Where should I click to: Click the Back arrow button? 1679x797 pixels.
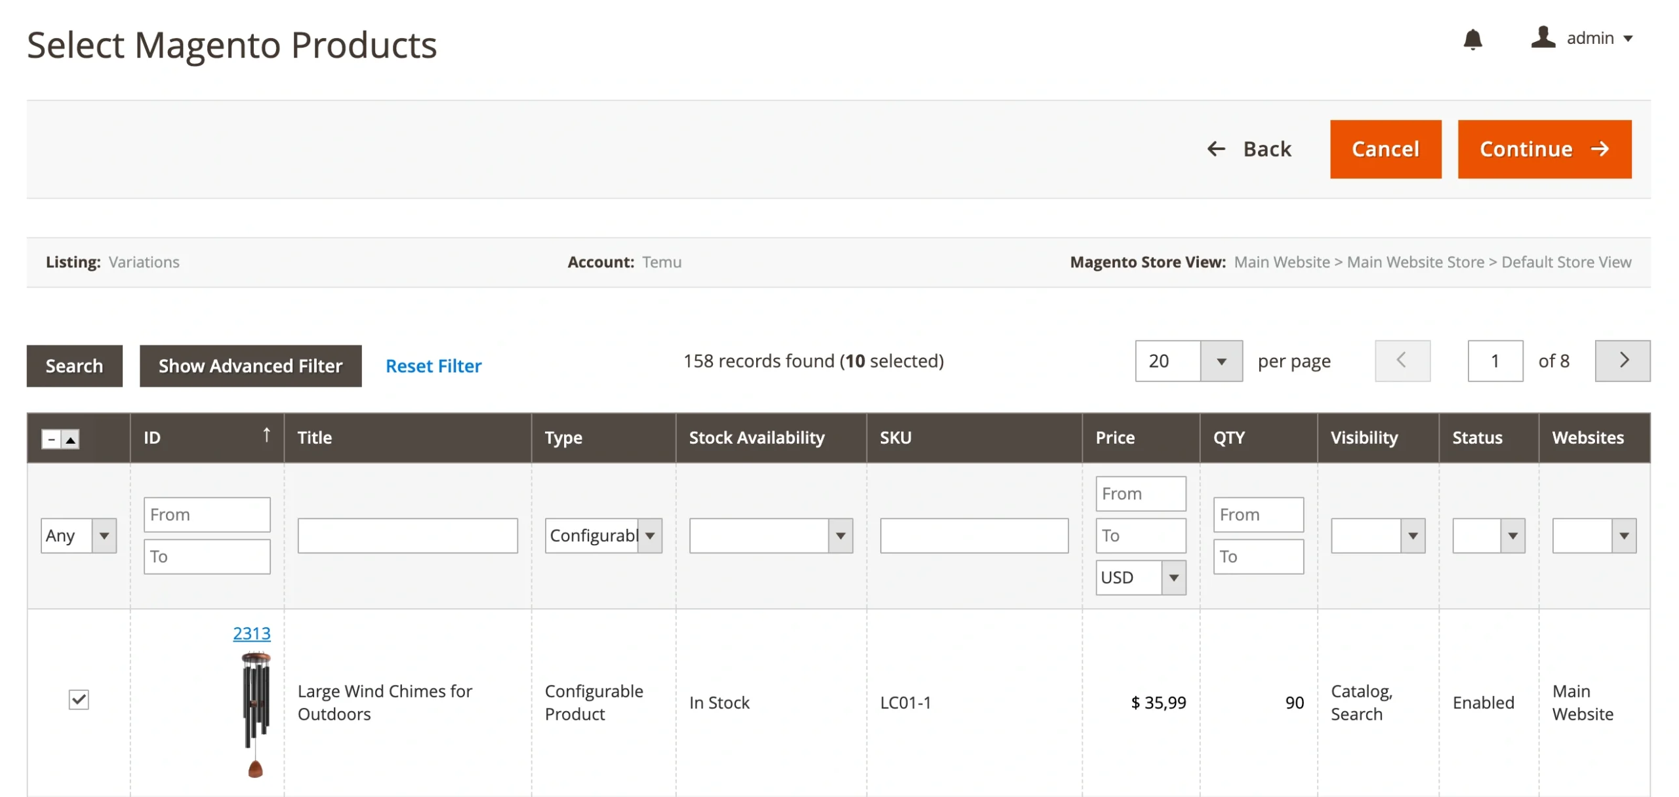click(x=1249, y=149)
